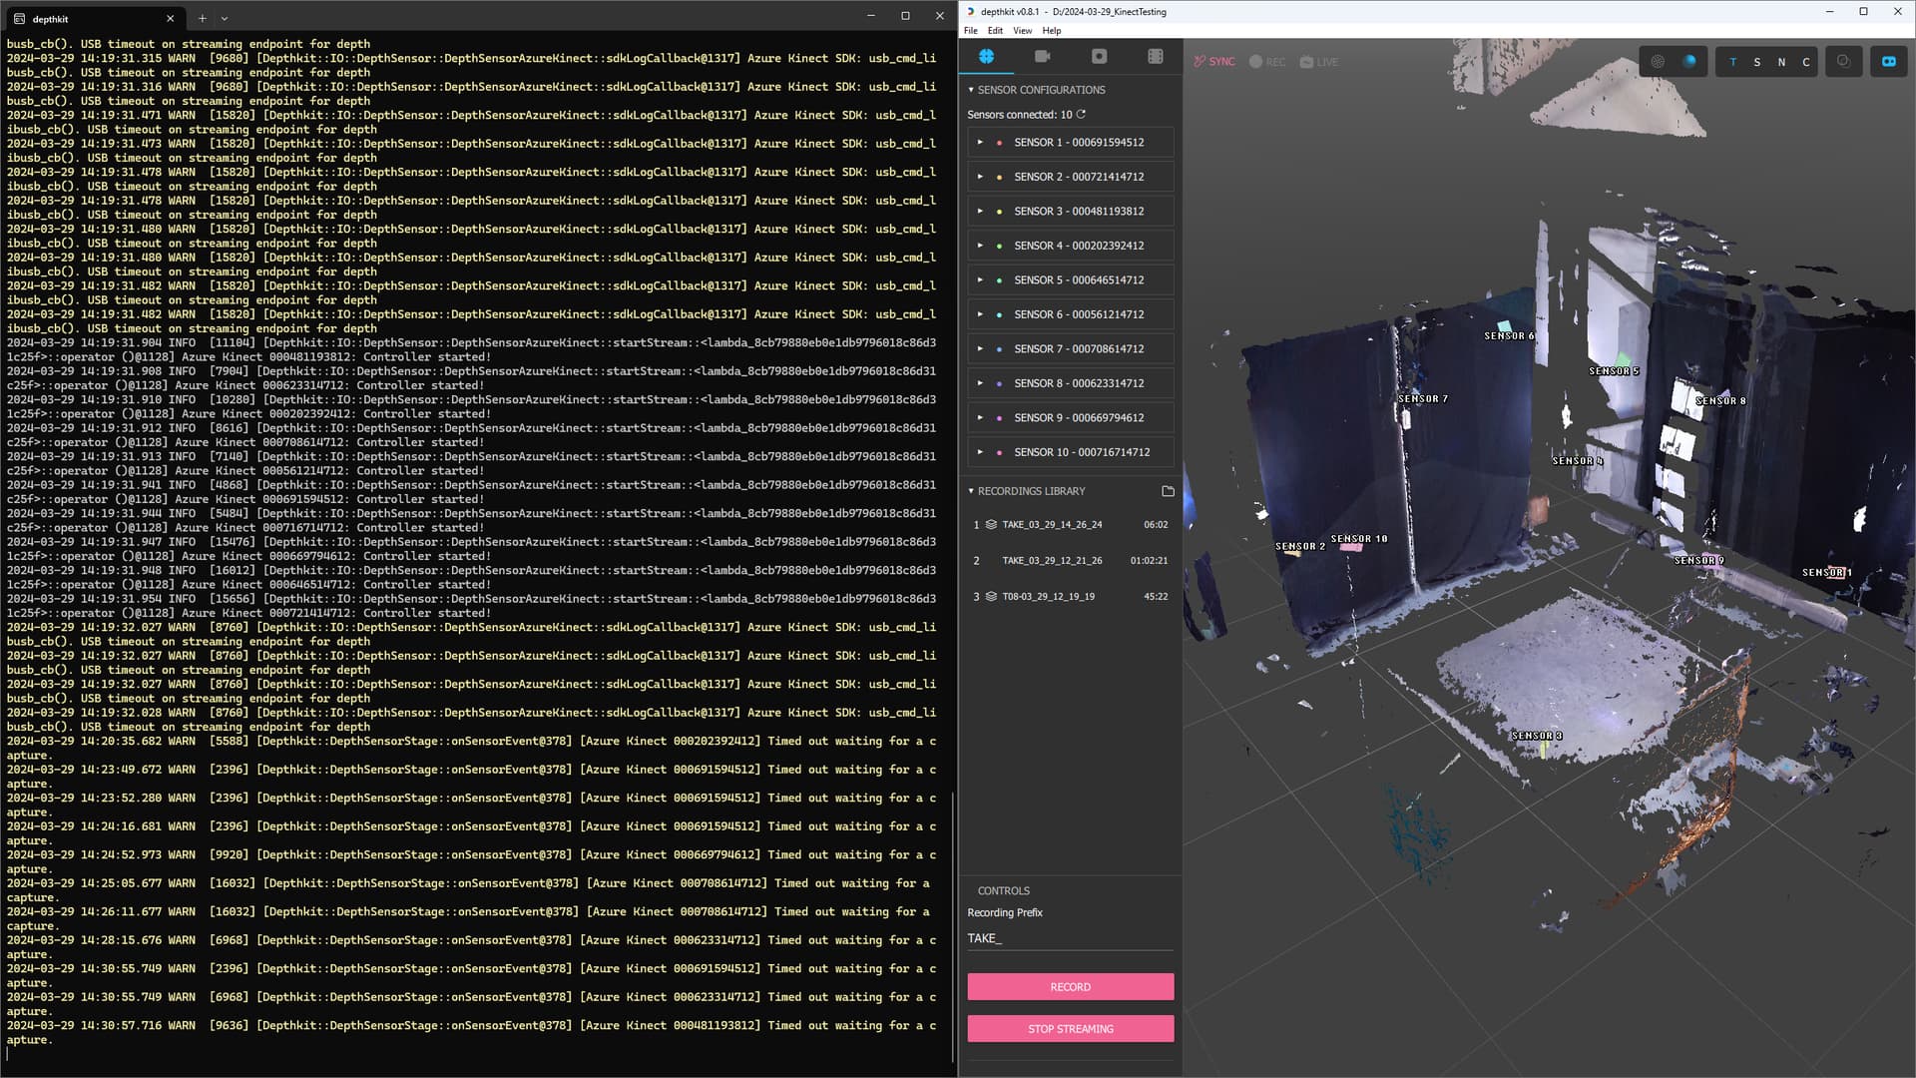Image resolution: width=1916 pixels, height=1078 pixels.
Task: Toggle the T texture view mode
Action: pos(1732,62)
